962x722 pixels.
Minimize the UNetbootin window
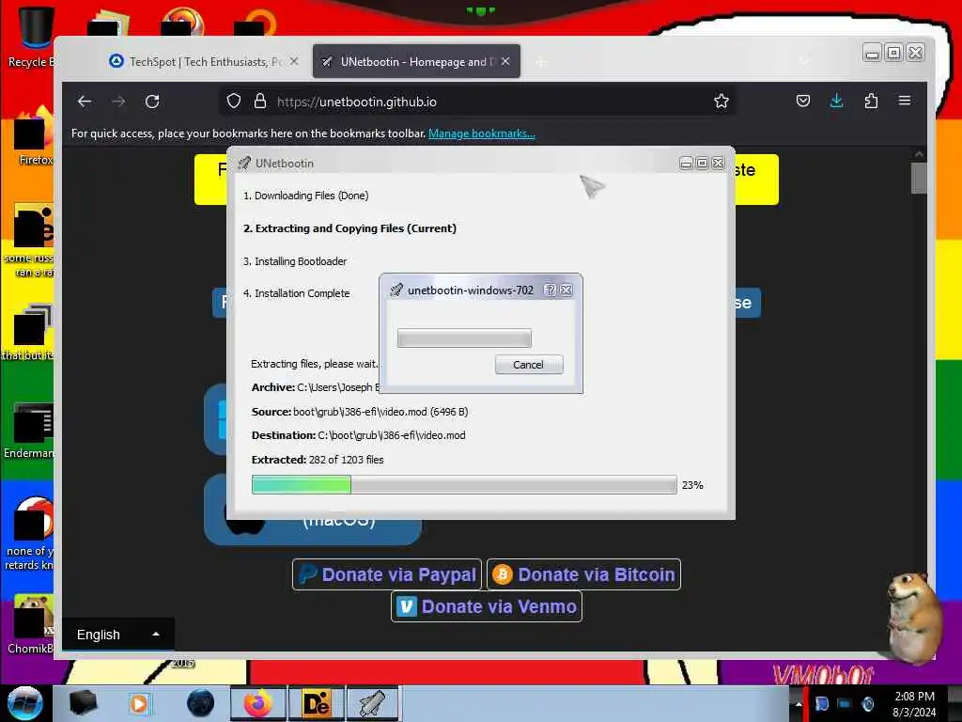coord(686,163)
